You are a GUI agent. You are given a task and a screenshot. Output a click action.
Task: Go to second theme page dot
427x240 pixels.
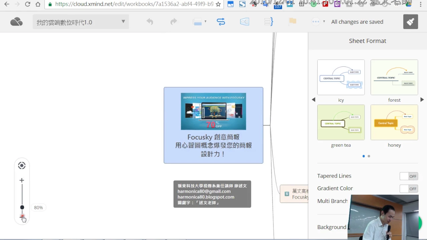(369, 156)
